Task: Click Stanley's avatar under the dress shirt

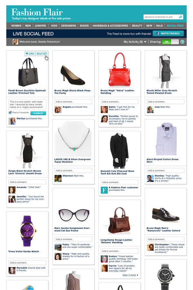Action: coord(150,178)
